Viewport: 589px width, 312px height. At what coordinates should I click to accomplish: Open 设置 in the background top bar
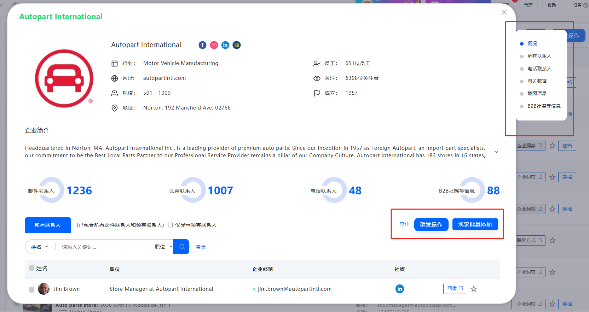(580, 5)
